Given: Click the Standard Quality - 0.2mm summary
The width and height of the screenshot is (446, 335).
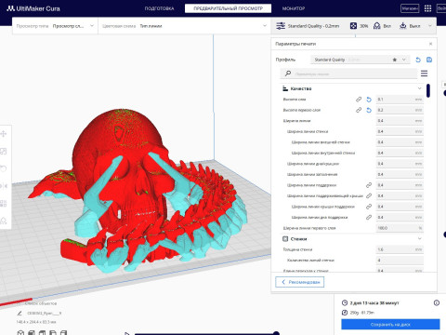Looking at the screenshot, I should (313, 26).
